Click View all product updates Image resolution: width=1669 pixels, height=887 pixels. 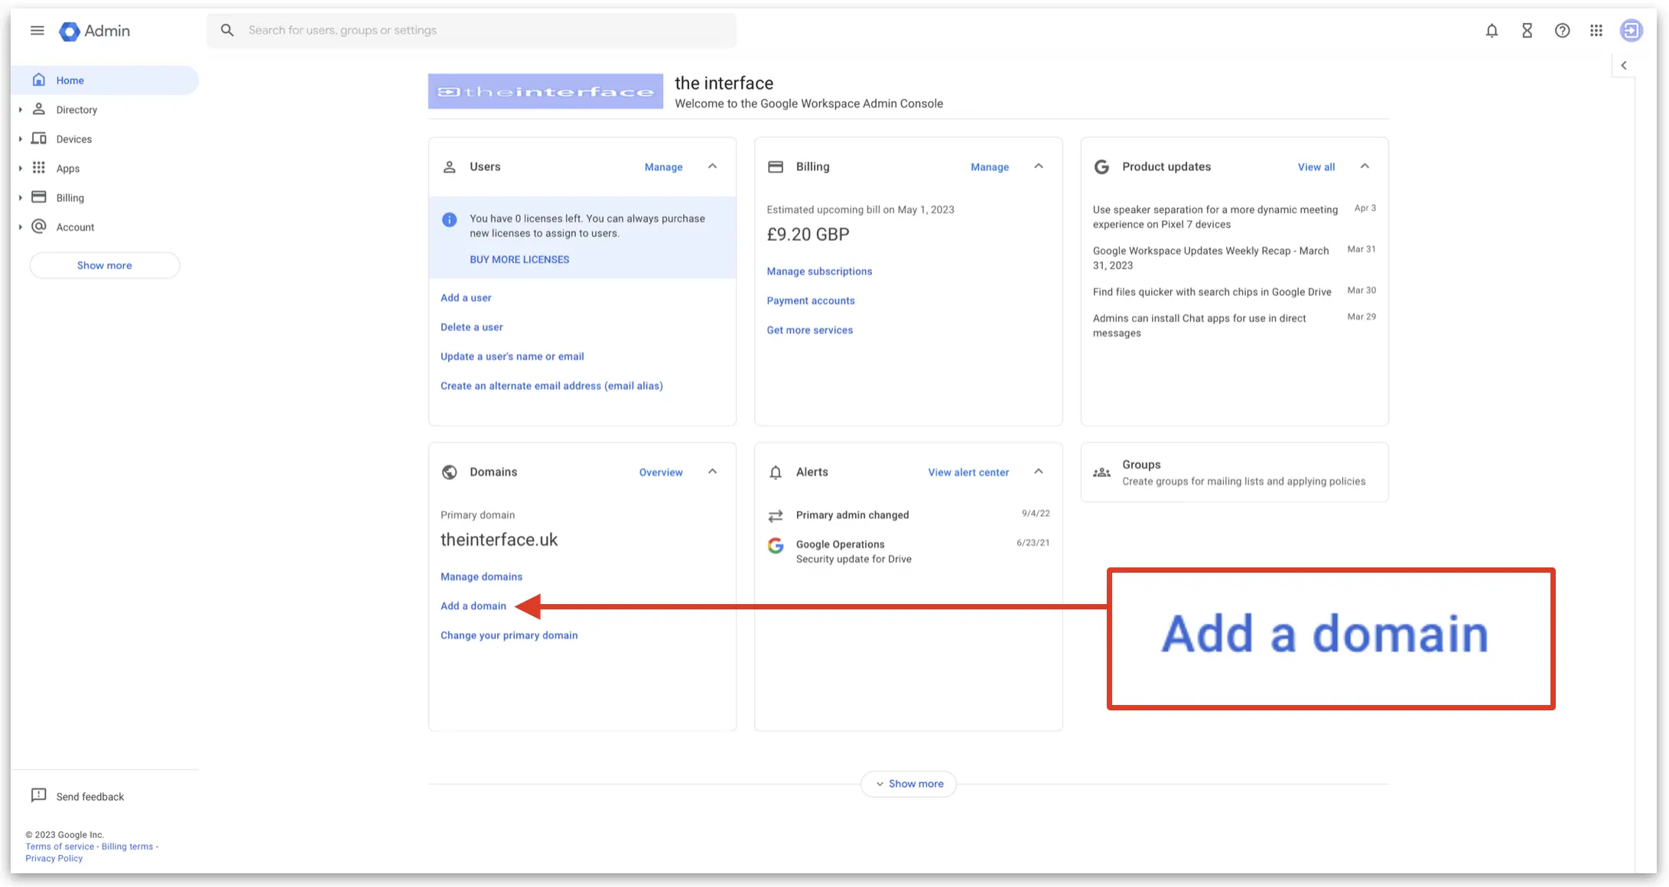[1316, 167]
